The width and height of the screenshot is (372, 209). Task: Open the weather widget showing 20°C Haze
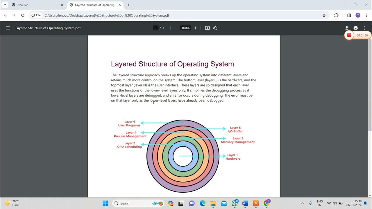click(12, 203)
